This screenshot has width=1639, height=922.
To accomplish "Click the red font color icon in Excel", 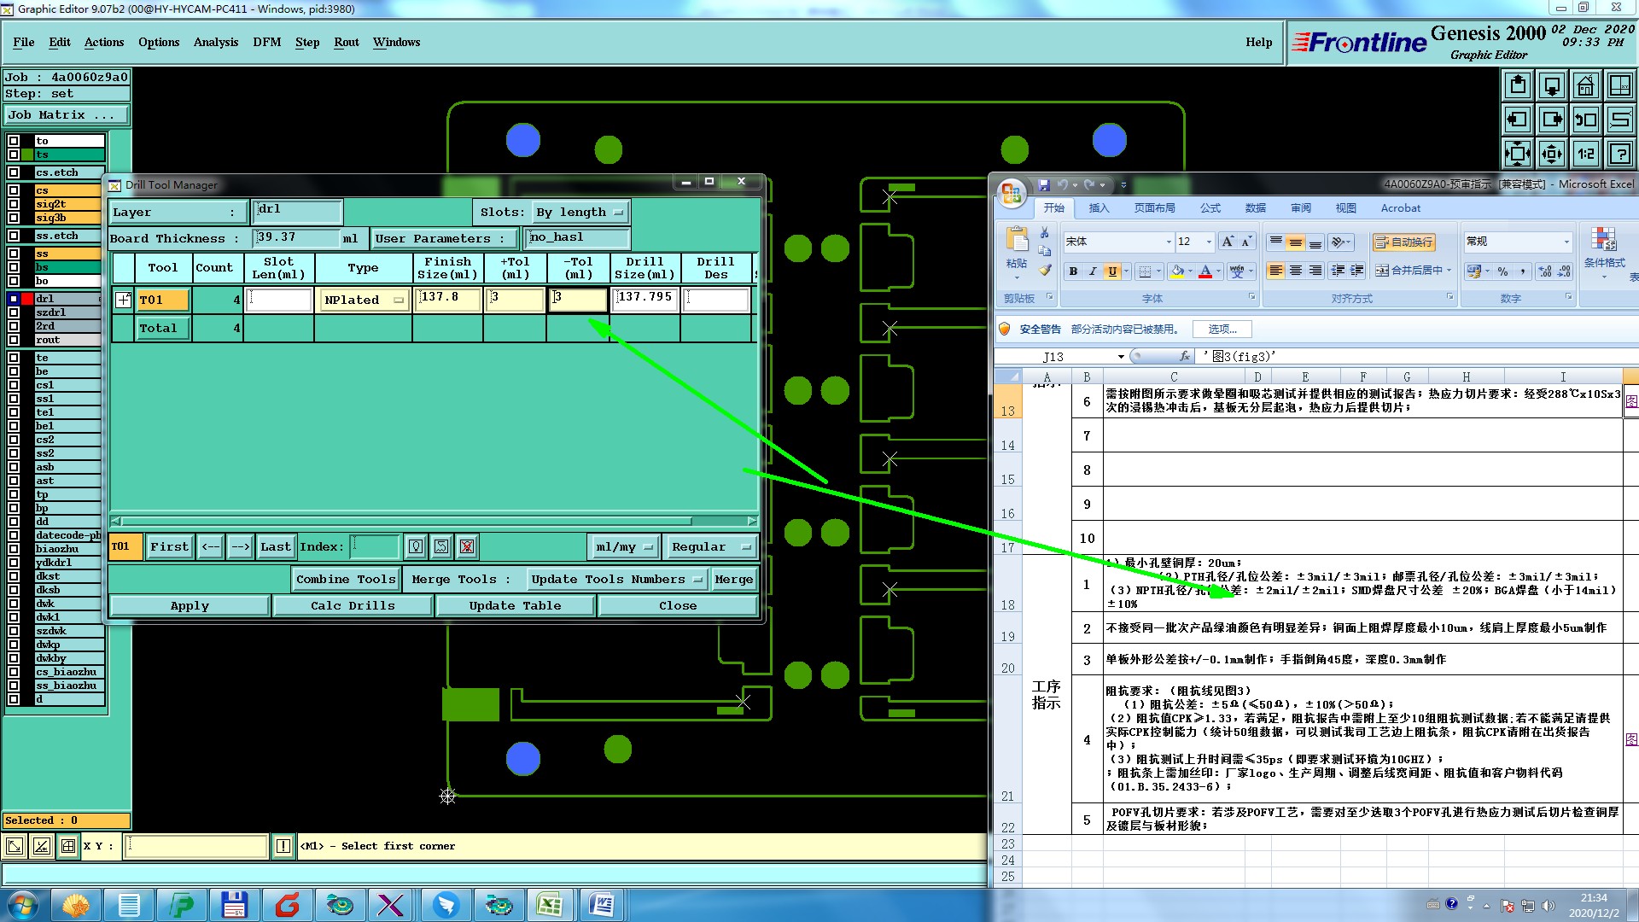I will point(1204,271).
